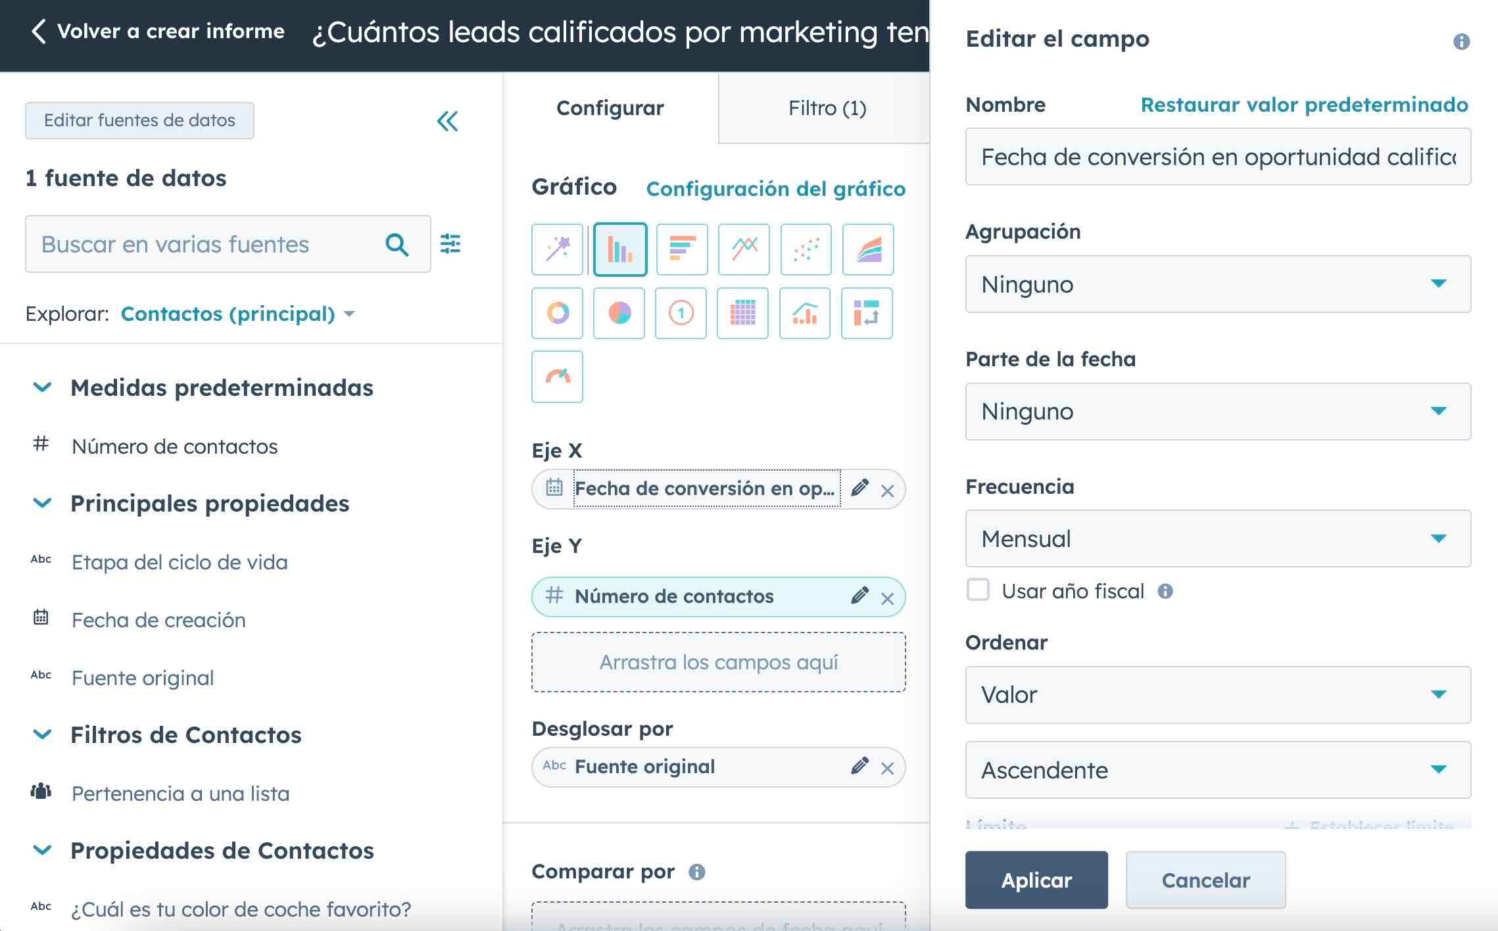Open the Frecuencia Mensual dropdown
1498x931 pixels.
1218,538
